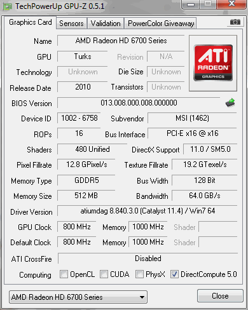Click the Shaders value 480 Unified
This screenshot has width=248, height=310.
[92, 149]
